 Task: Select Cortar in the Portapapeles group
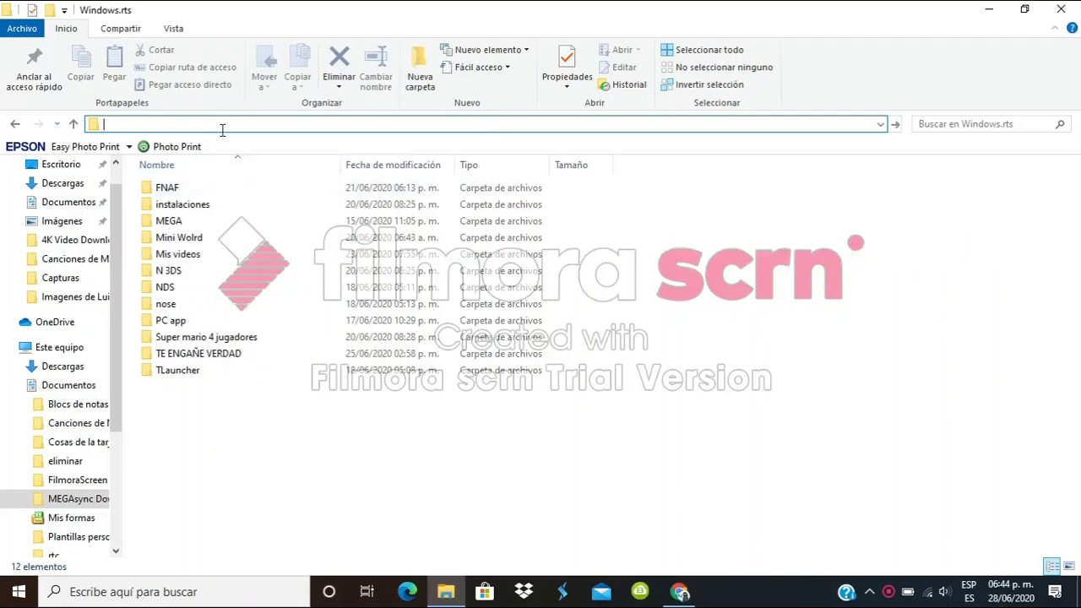(154, 50)
